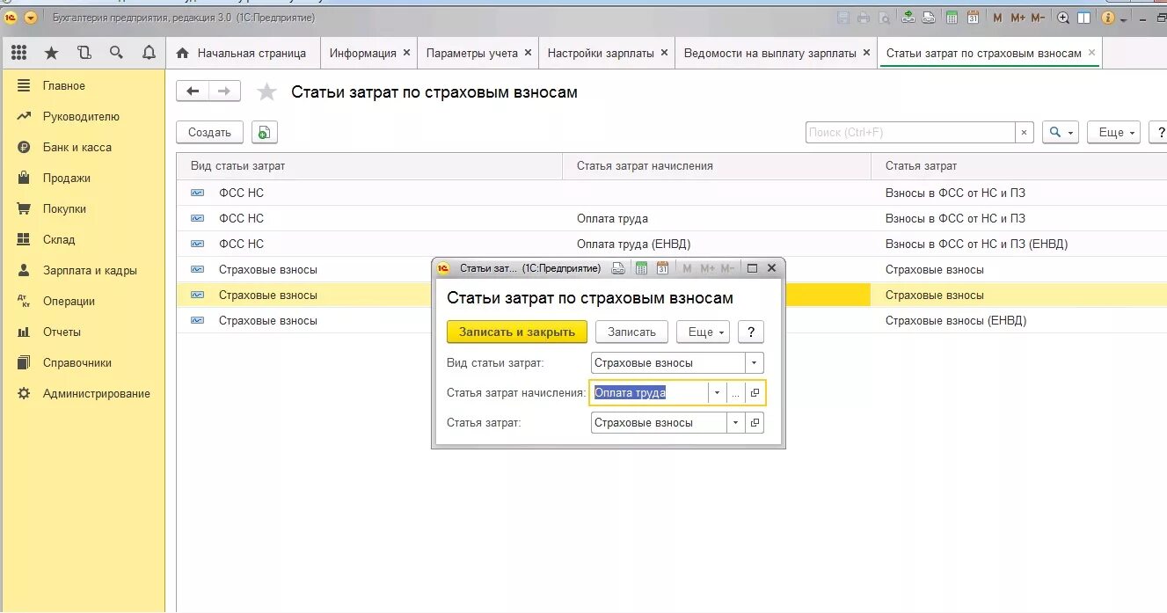Go back with the left arrow button
The image size is (1167, 613).
coord(193,91)
